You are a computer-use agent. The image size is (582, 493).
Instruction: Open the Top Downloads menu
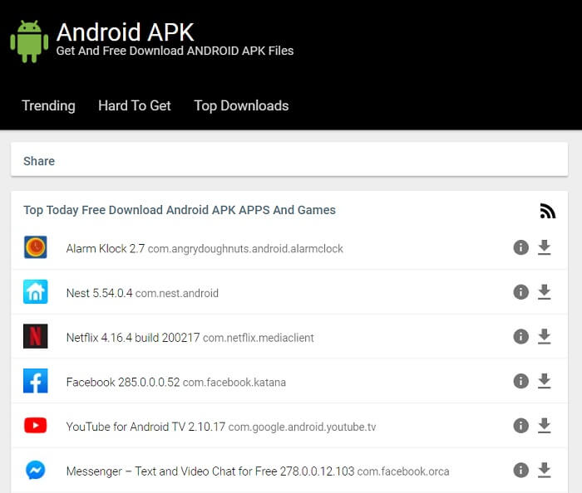pos(241,106)
